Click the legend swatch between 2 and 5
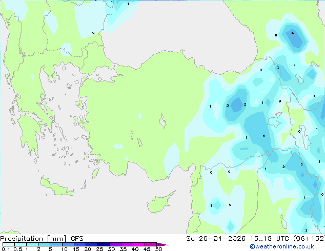Screen dimensions: 325x251 pyautogui.click(x=44, y=244)
